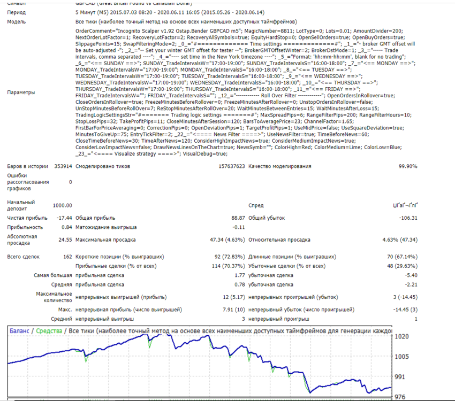This screenshot has height=401, width=455.
Task: Click the 1005 chart axis label
Action: (x=401, y=357)
